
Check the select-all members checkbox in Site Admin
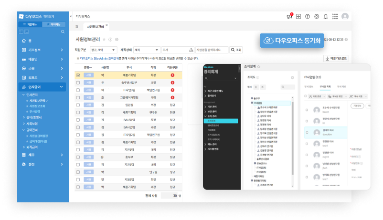305,96
